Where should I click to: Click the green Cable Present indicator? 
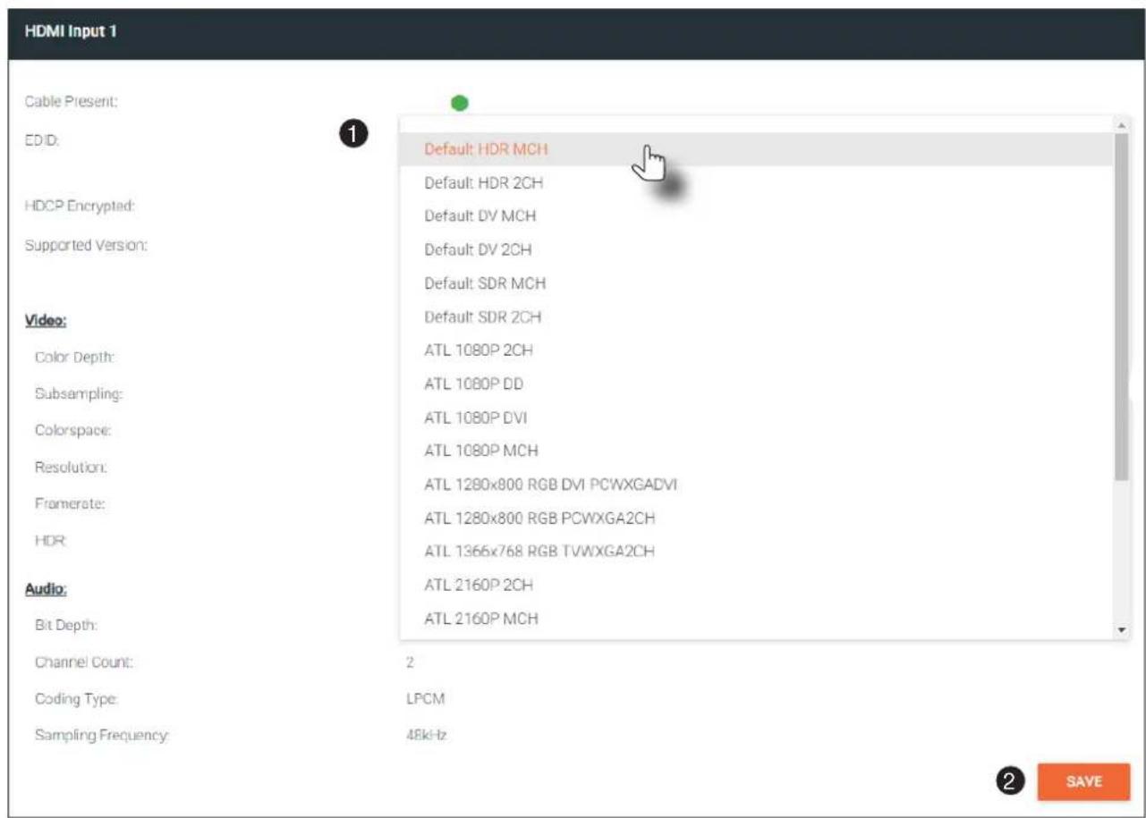(460, 104)
